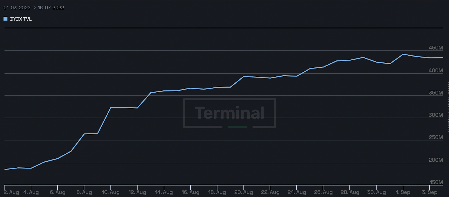Viewport: 449px width, 197px height.
Task: Click the 28. Aug x-axis label
Action: (350, 192)
